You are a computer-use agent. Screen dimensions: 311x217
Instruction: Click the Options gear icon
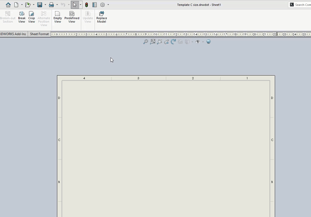click(103, 5)
